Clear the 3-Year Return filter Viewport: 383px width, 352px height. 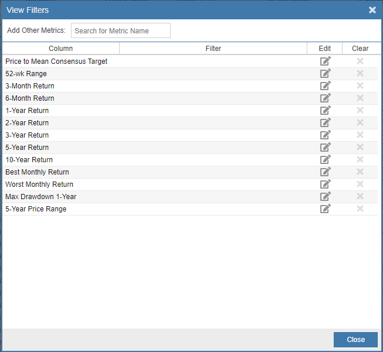pyautogui.click(x=360, y=135)
